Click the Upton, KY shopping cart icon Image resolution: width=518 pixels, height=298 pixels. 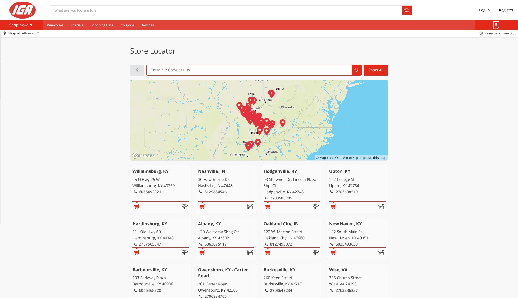pos(333,206)
